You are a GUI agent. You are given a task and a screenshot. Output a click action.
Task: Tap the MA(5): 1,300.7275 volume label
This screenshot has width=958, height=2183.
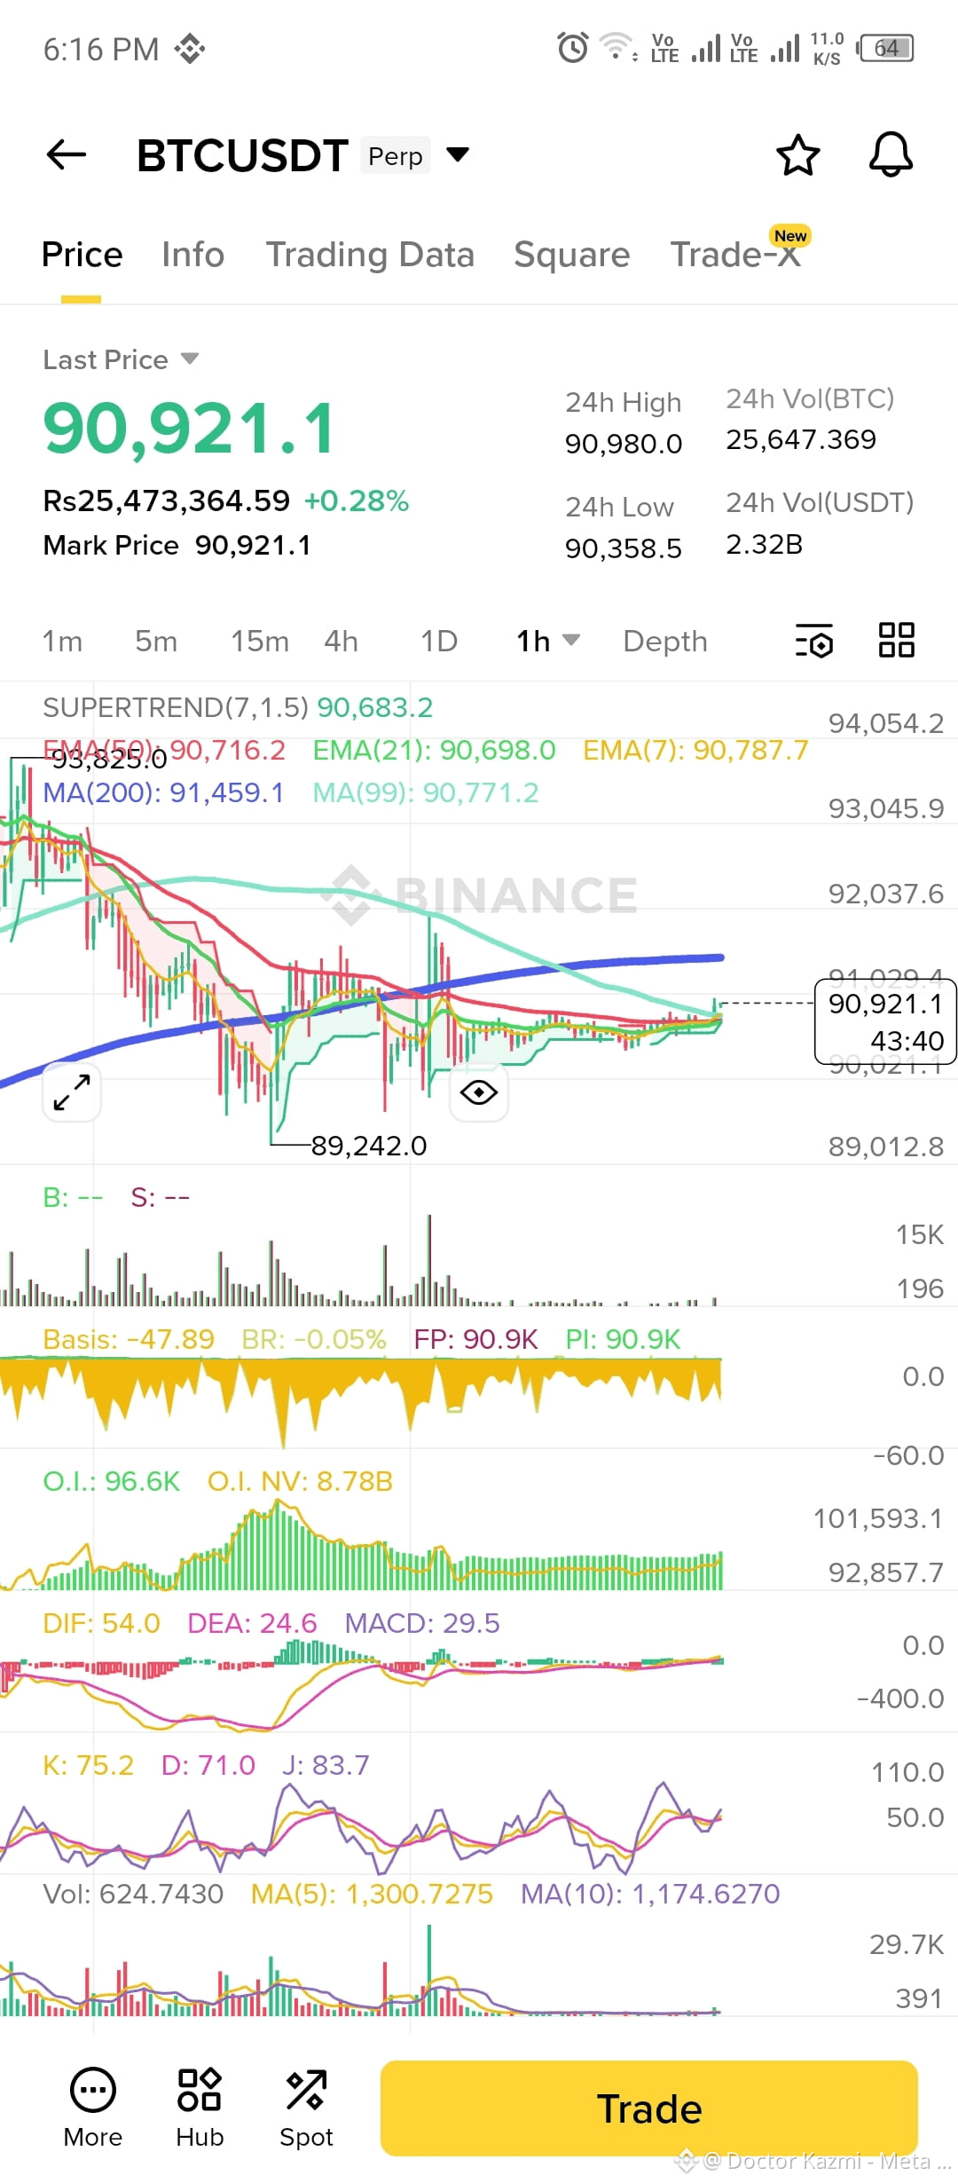point(372,1894)
